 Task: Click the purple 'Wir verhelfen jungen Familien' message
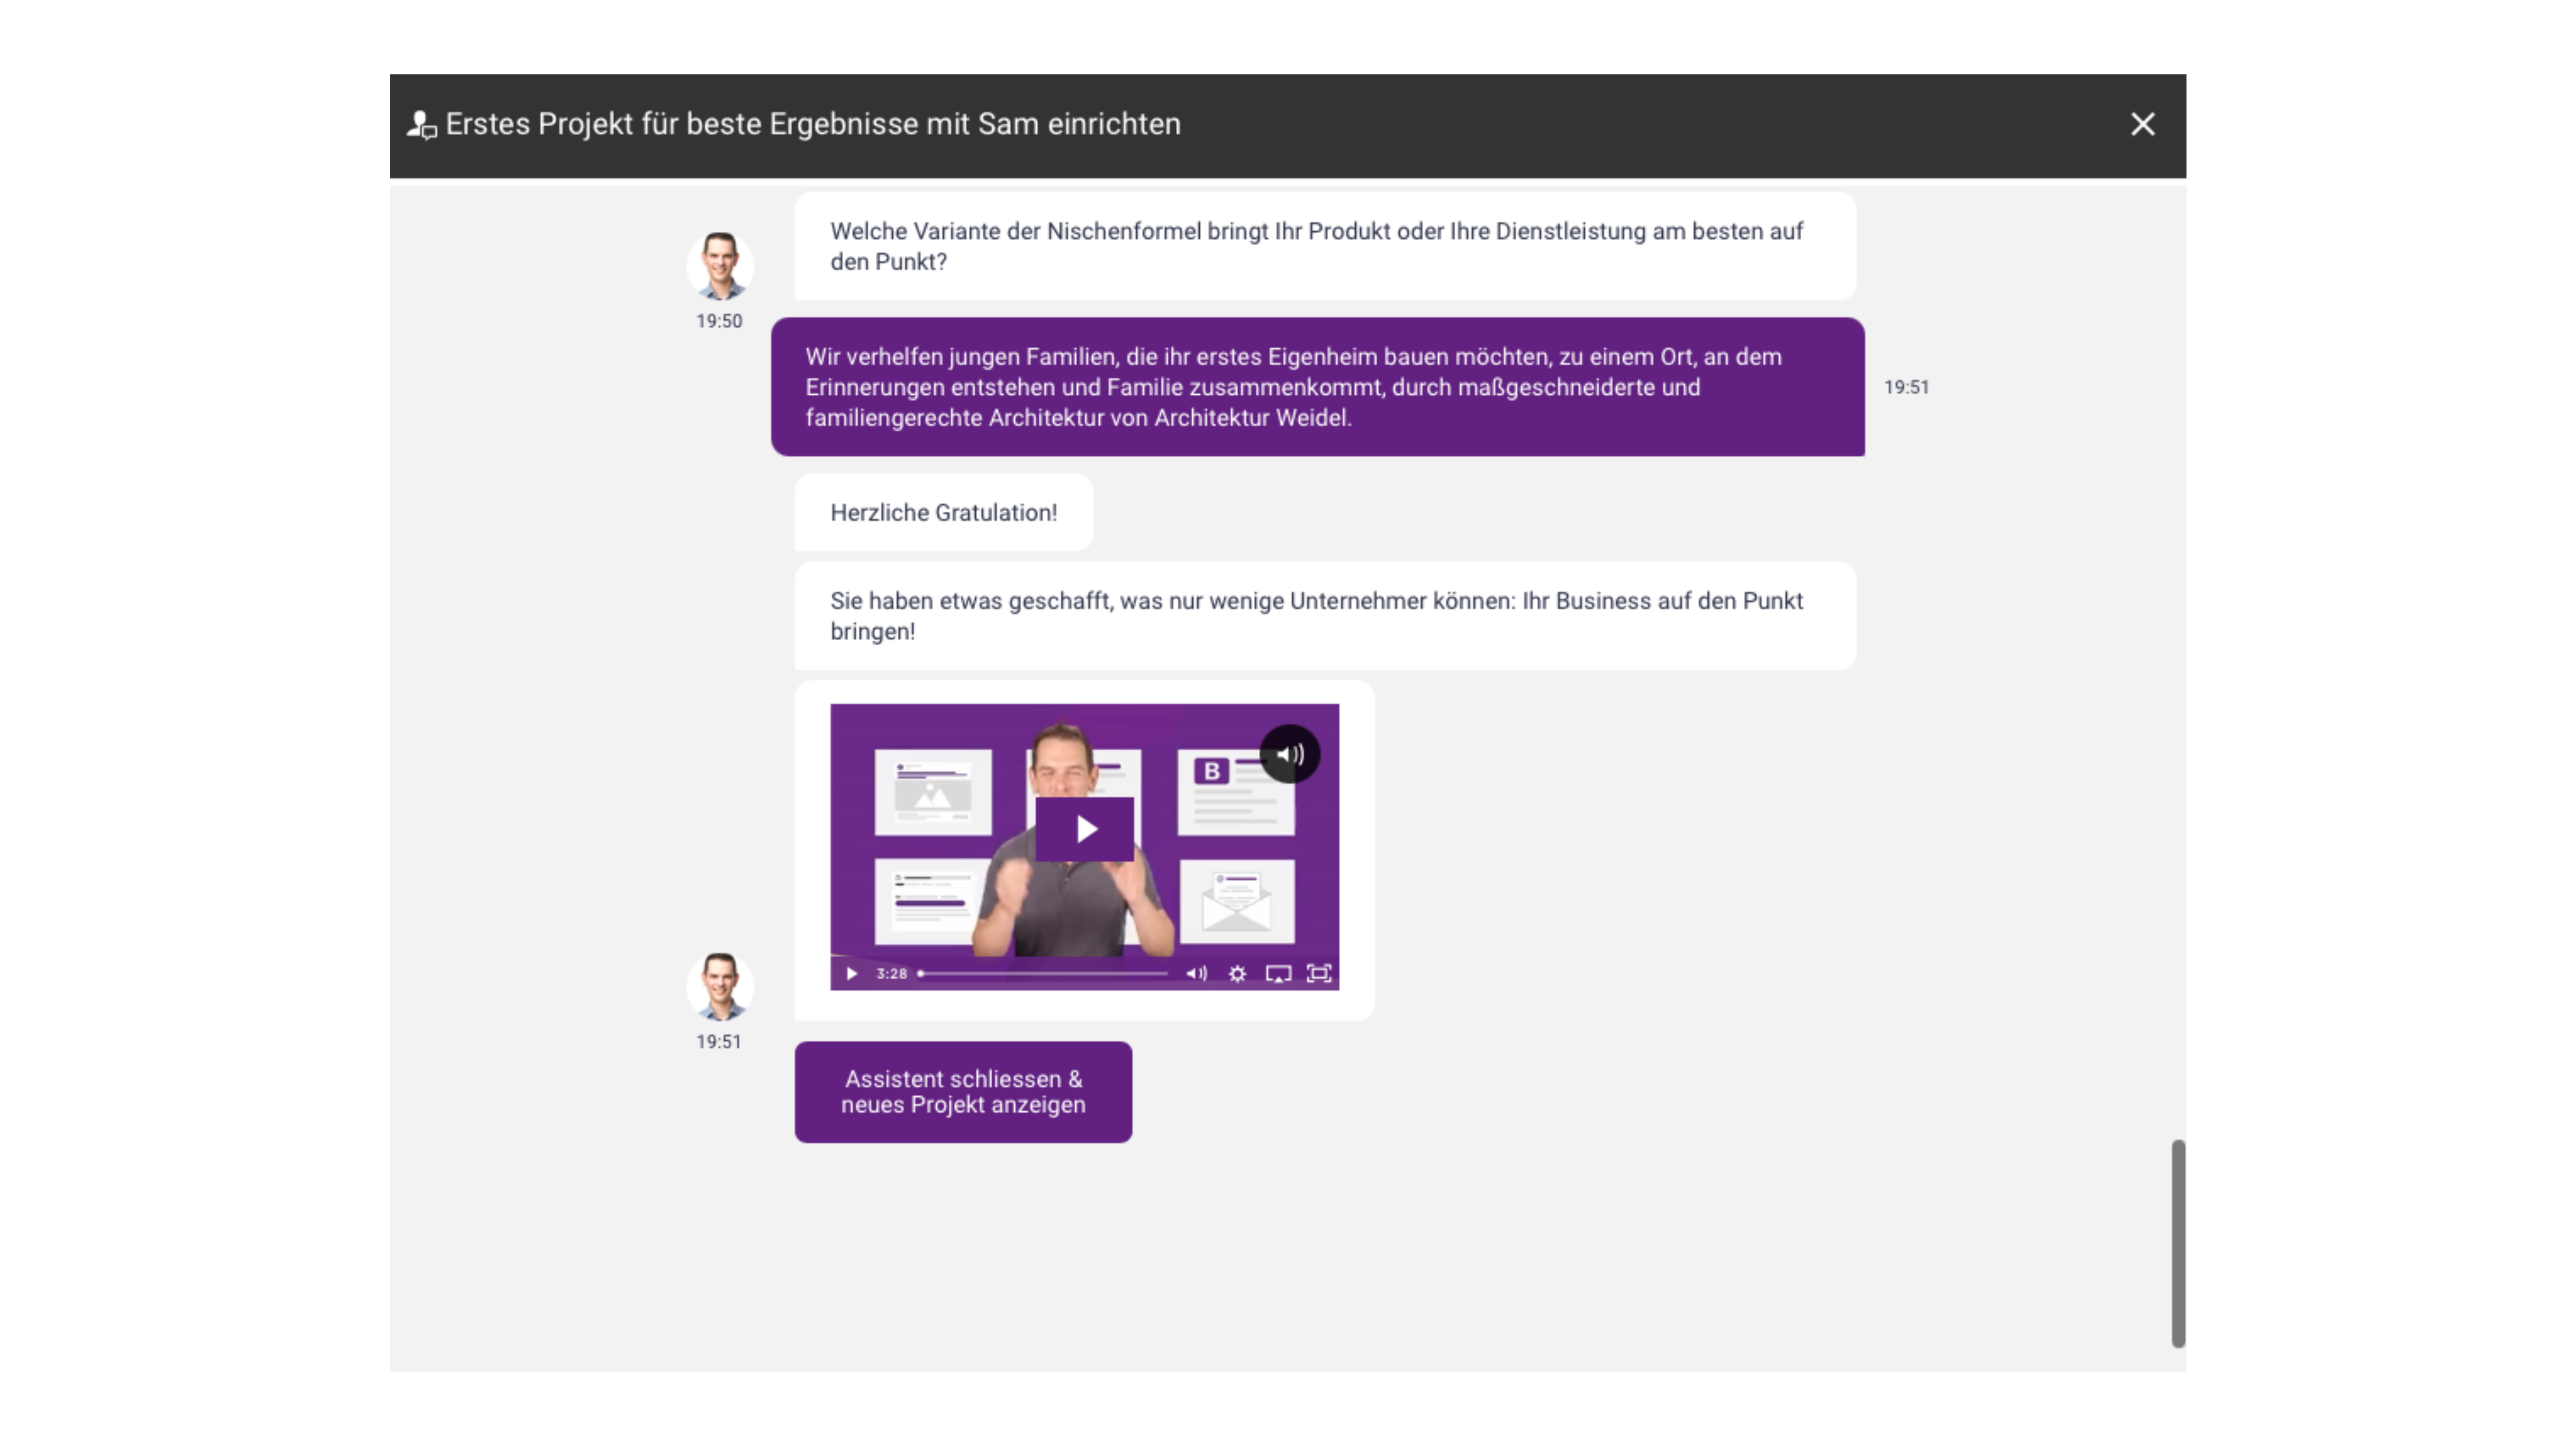[x=1317, y=387]
